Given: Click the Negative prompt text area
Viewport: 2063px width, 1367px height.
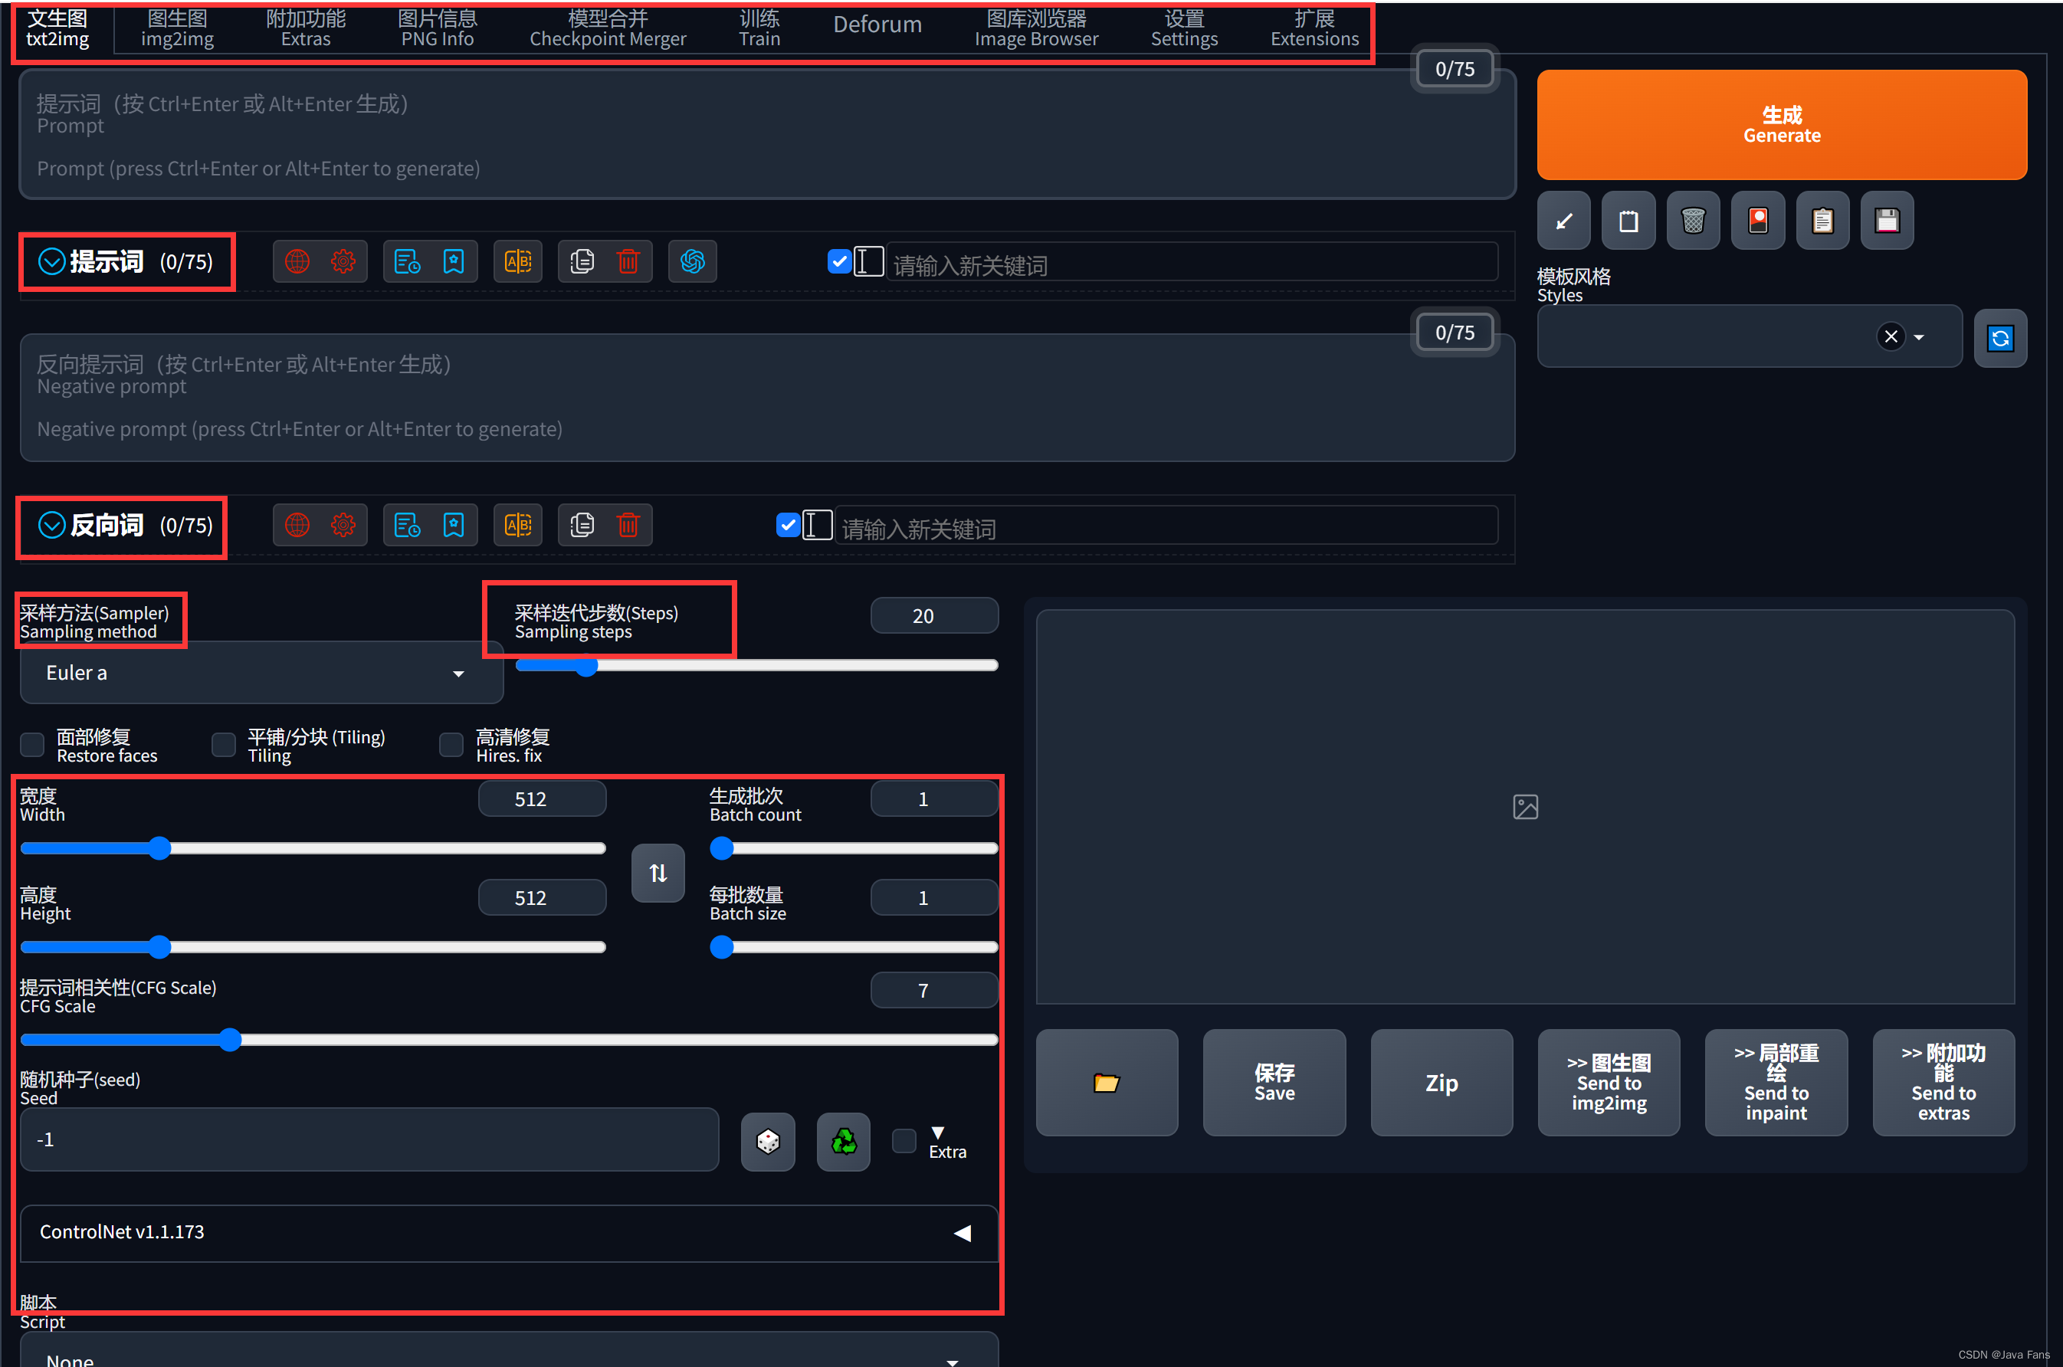Looking at the screenshot, I should (x=767, y=397).
